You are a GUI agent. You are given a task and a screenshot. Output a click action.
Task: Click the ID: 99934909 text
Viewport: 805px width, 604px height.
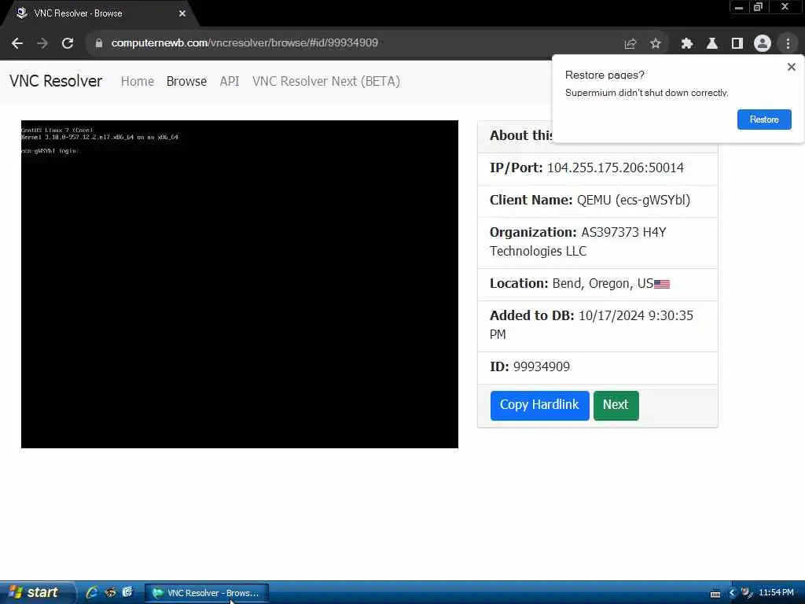pyautogui.click(x=530, y=366)
